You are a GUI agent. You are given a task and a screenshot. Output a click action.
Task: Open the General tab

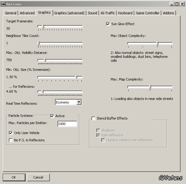(11, 13)
